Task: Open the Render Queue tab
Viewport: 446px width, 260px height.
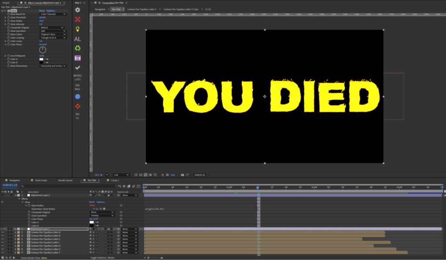Action: click(65, 180)
